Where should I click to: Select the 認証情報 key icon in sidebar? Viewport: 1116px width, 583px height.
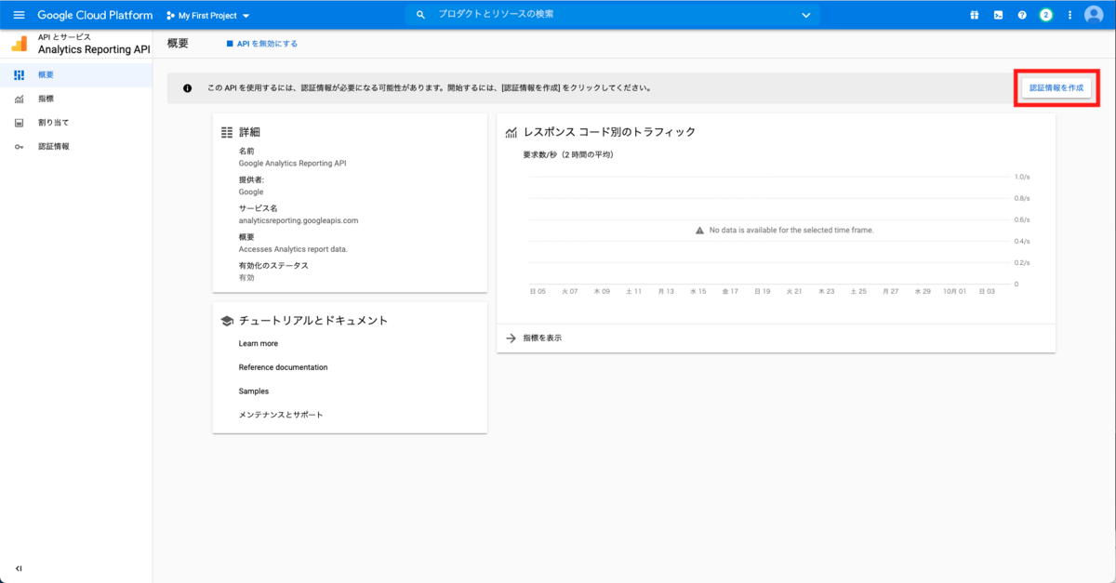click(x=20, y=145)
